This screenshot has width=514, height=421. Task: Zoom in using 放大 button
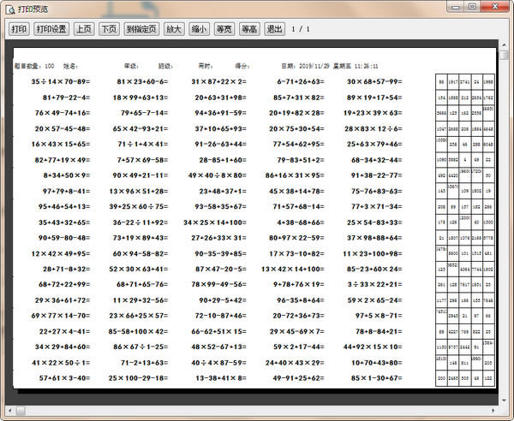[173, 28]
